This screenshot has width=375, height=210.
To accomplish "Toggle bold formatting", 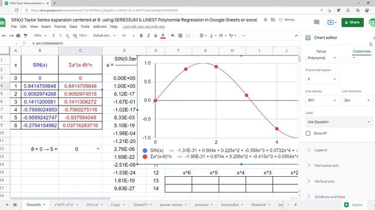I will point(141,36).
